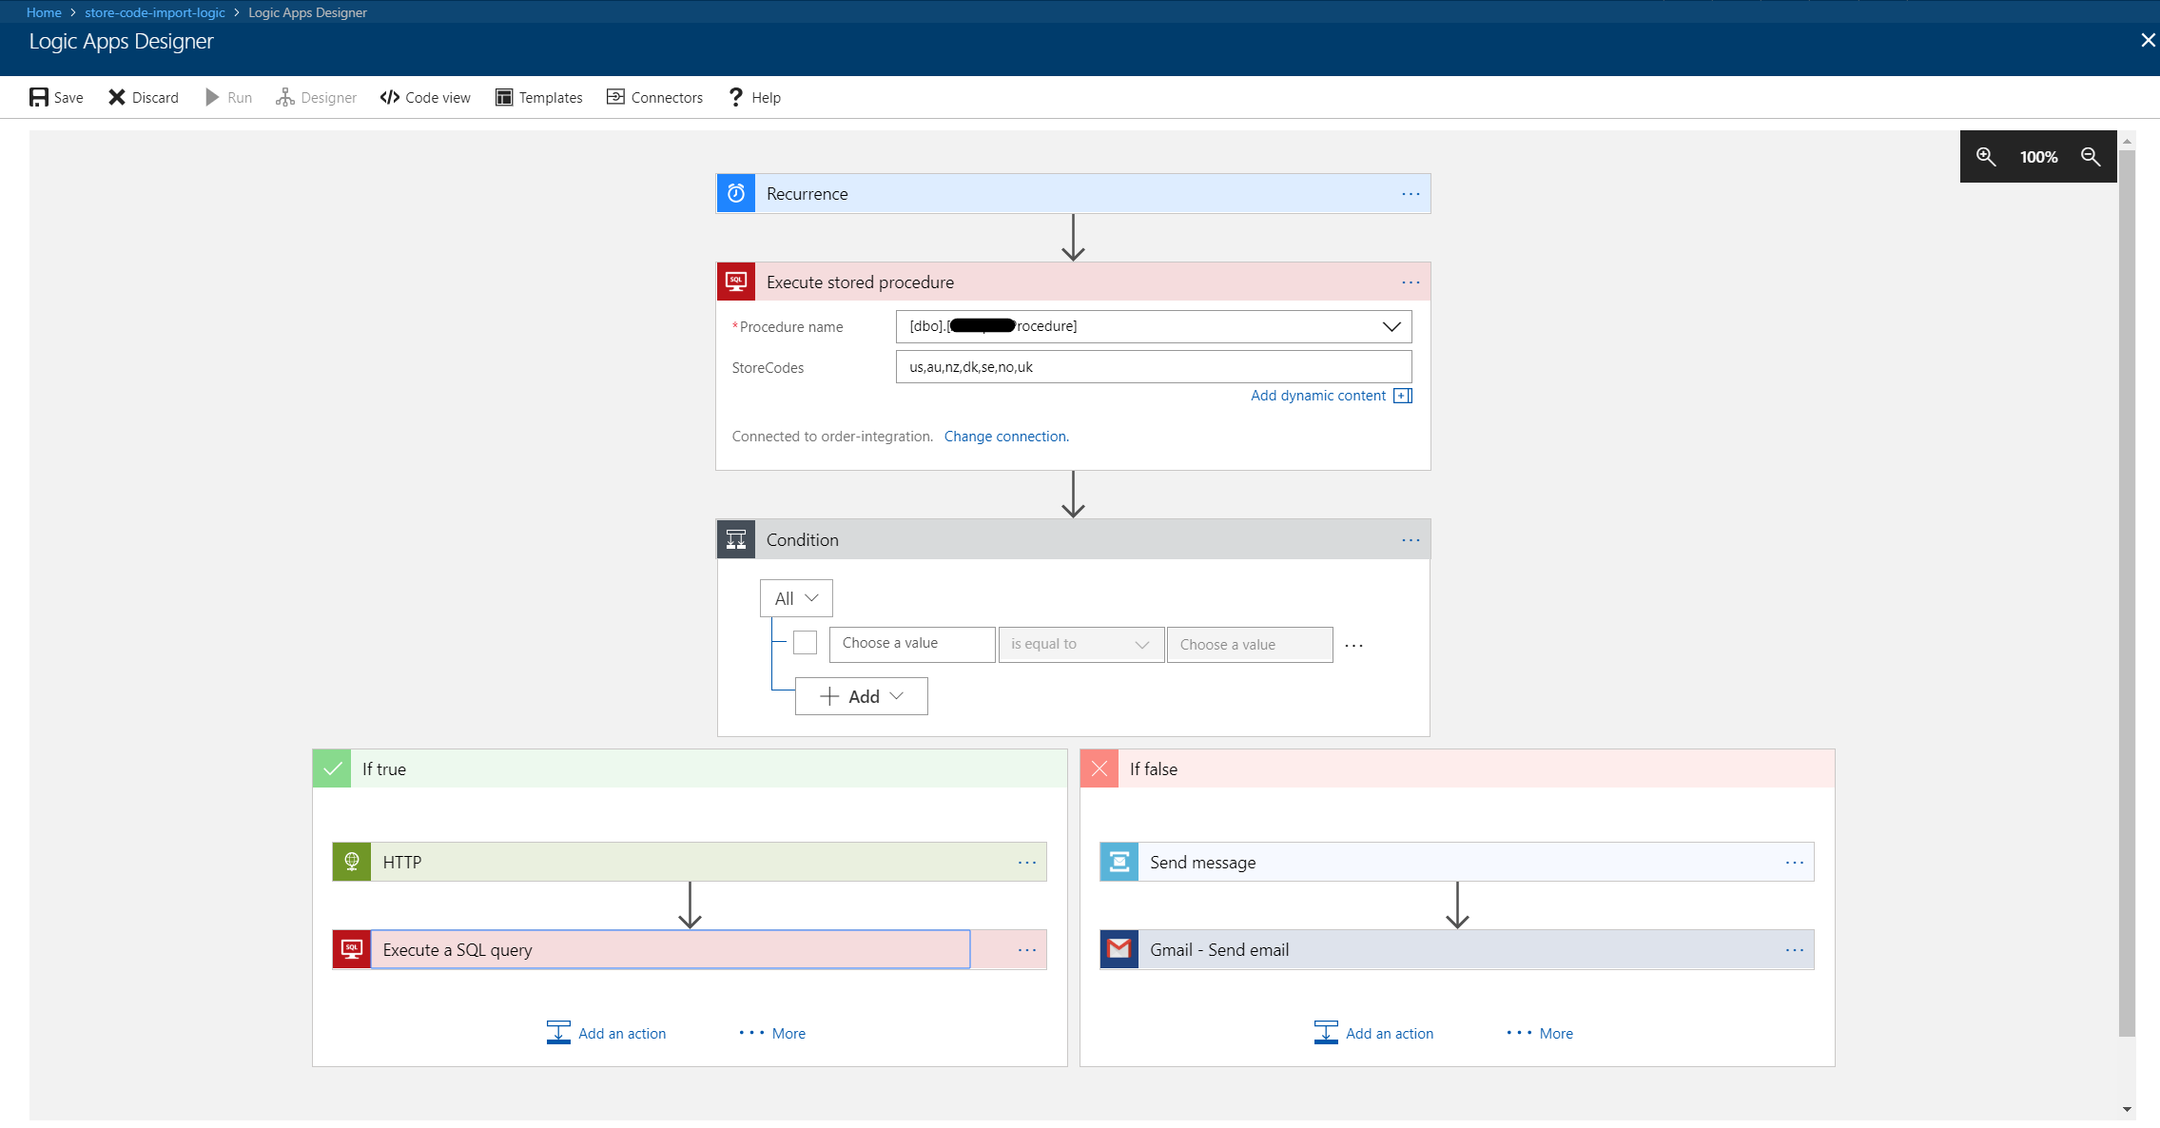This screenshot has width=2160, height=1128.
Task: Click the Add dynamic content link
Action: pos(1318,395)
